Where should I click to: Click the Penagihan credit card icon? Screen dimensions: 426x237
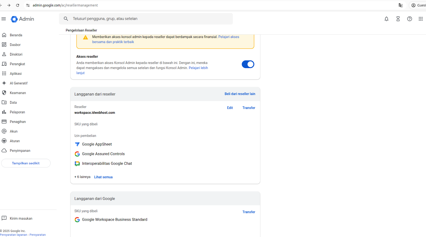[x=4, y=122]
